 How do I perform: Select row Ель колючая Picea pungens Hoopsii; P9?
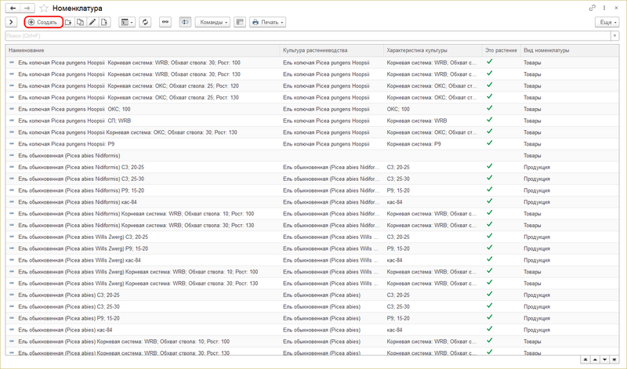312,143
